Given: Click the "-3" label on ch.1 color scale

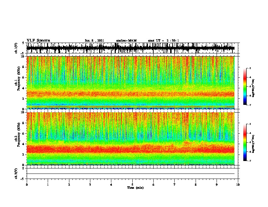Looking at the screenshot, I should [x=250, y=68].
